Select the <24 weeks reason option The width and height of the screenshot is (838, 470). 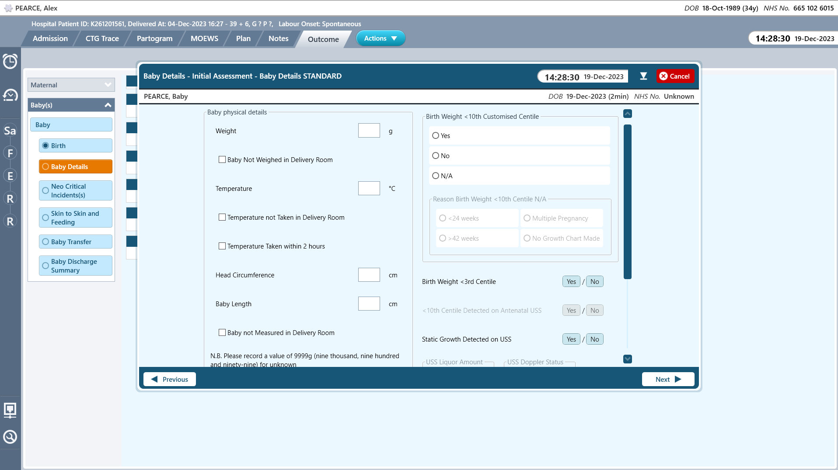[477, 218]
